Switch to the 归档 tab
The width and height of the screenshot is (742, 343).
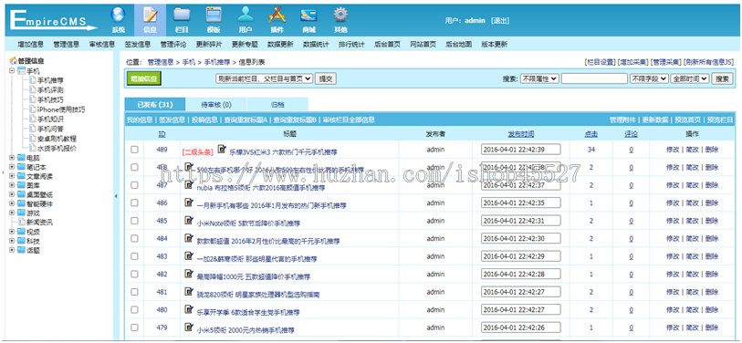[277, 105]
